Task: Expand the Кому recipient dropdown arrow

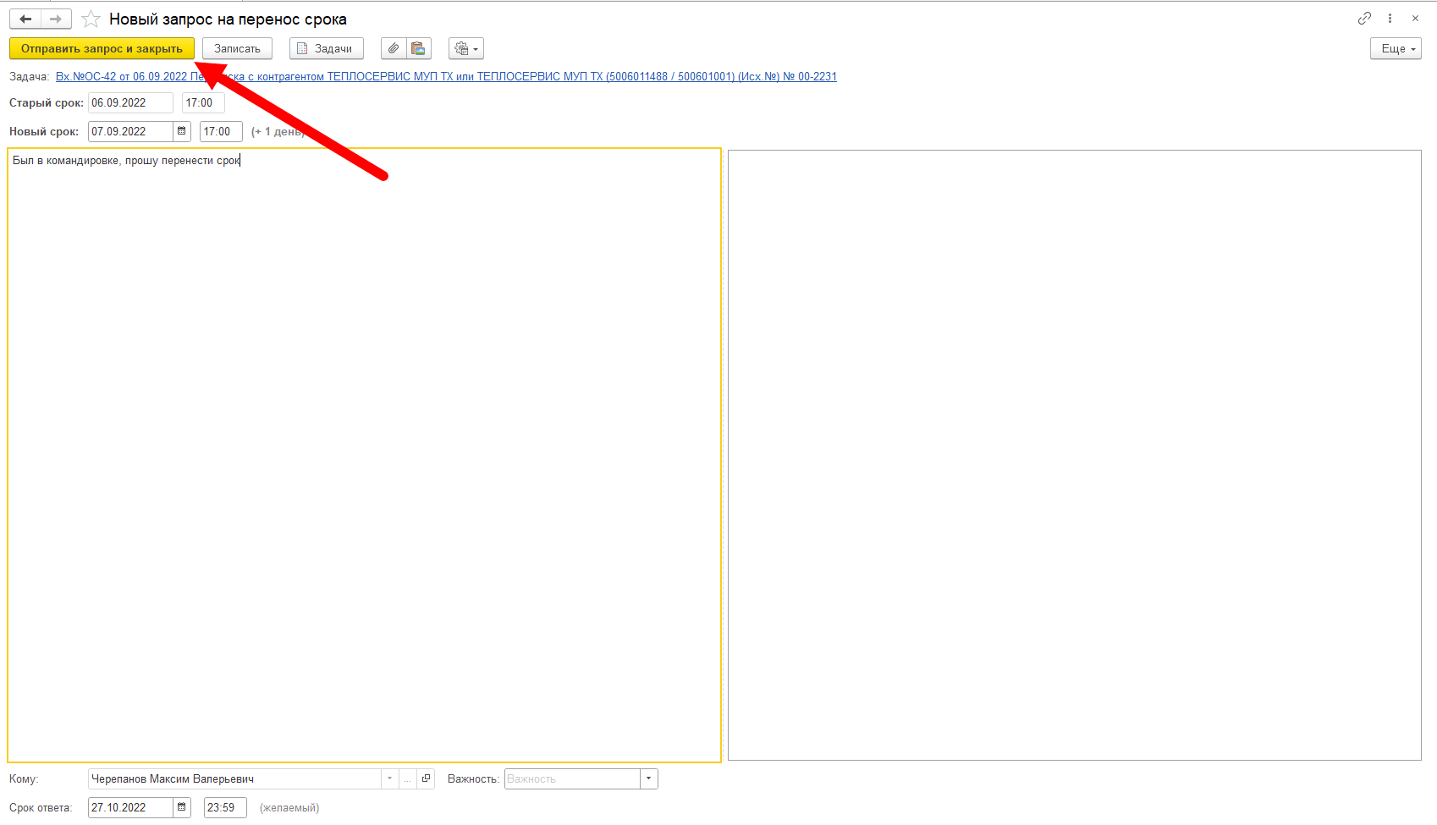Action: coord(389,778)
